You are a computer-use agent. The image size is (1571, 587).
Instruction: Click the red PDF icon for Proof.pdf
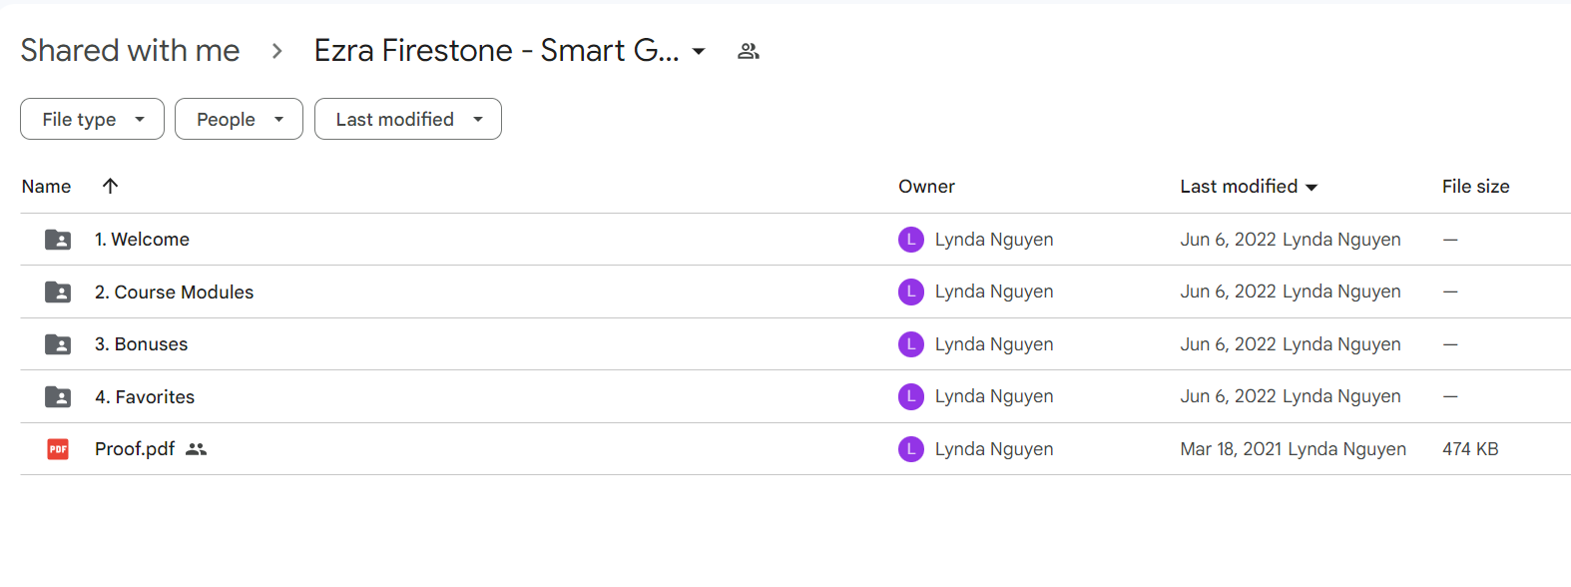(x=58, y=449)
